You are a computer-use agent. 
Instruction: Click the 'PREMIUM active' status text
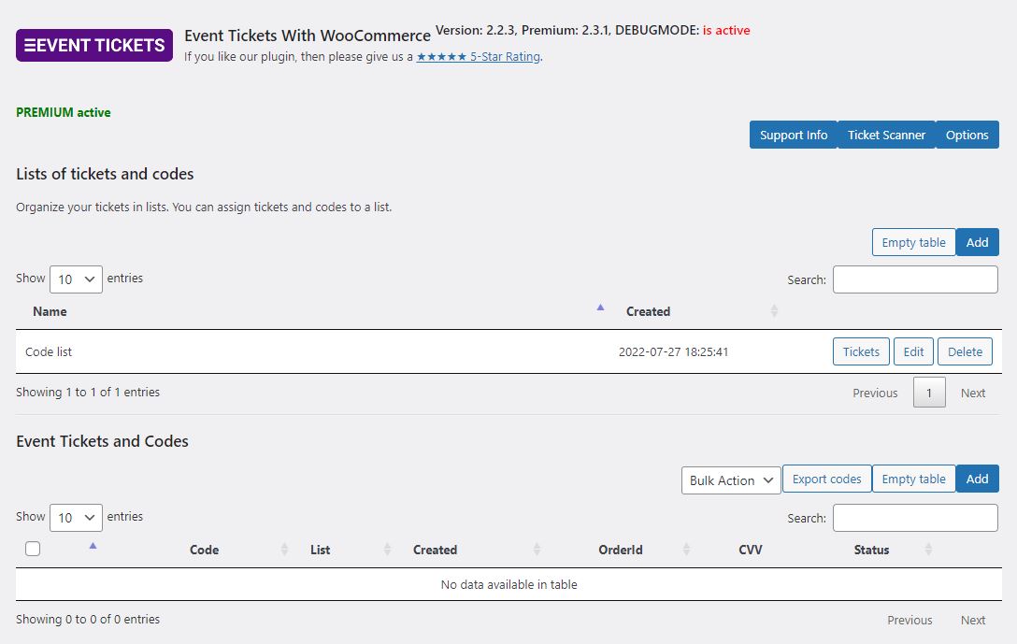(63, 112)
